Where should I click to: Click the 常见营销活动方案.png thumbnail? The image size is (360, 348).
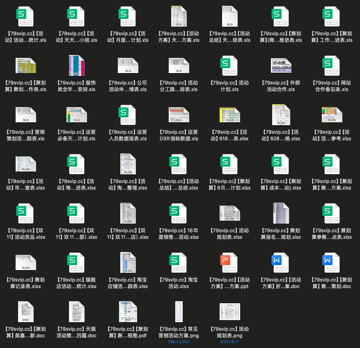[x=179, y=312]
